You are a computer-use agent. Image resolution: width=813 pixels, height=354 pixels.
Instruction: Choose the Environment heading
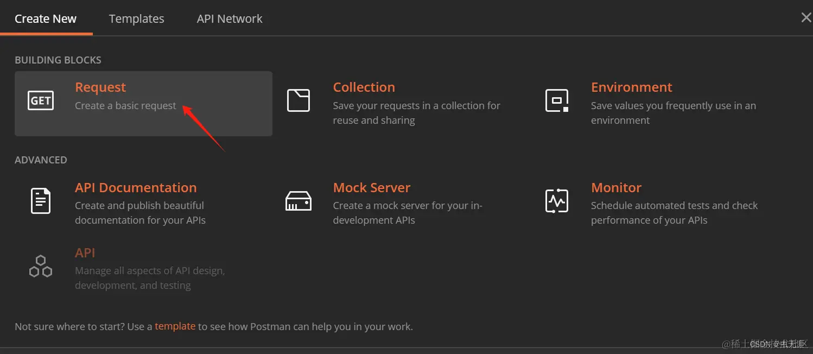[632, 87]
